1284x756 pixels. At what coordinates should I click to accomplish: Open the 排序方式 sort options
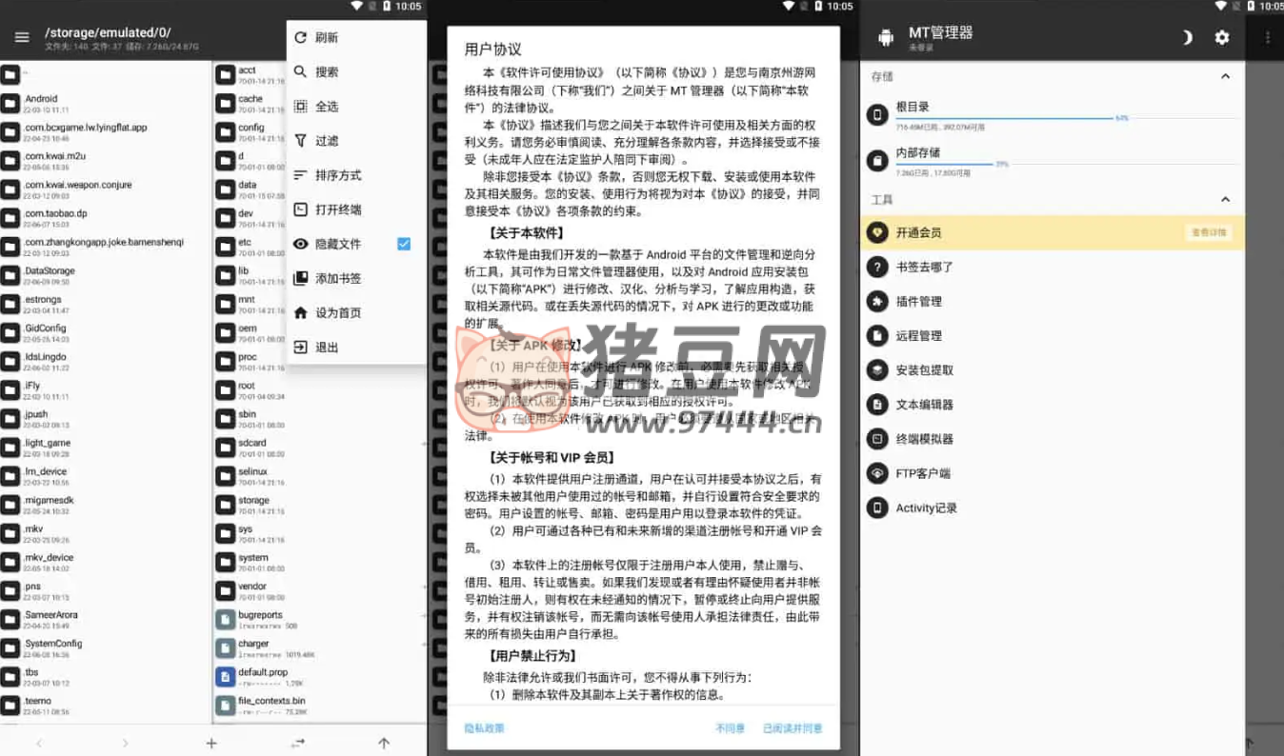tap(338, 175)
